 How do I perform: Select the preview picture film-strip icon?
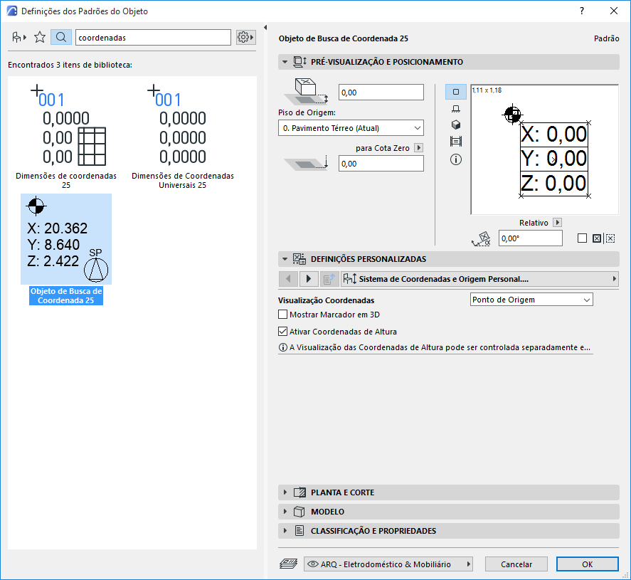click(455, 142)
